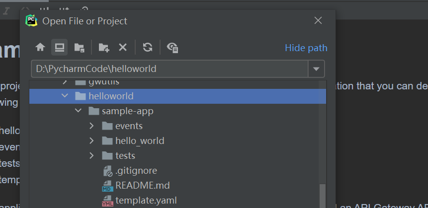Create a New Folder via toolbar icon
The width and height of the screenshot is (428, 208).
tap(104, 48)
